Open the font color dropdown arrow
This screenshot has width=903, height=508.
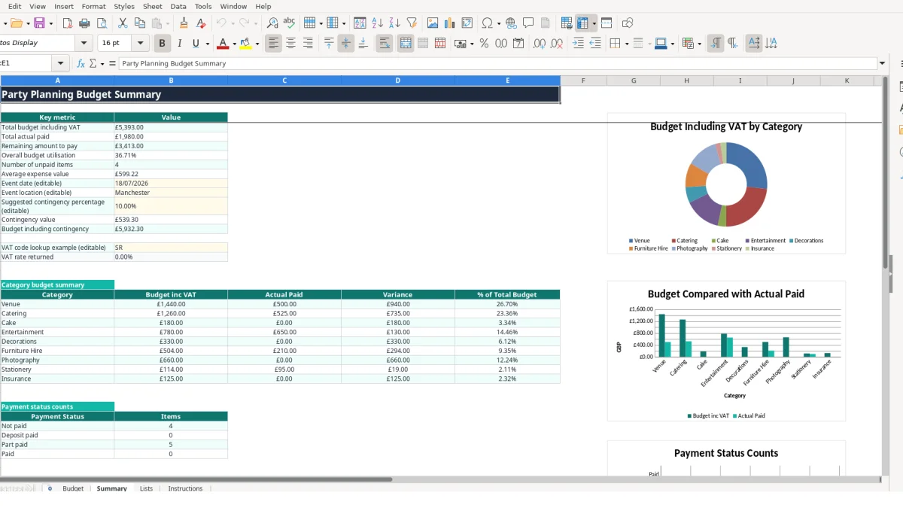[234, 44]
